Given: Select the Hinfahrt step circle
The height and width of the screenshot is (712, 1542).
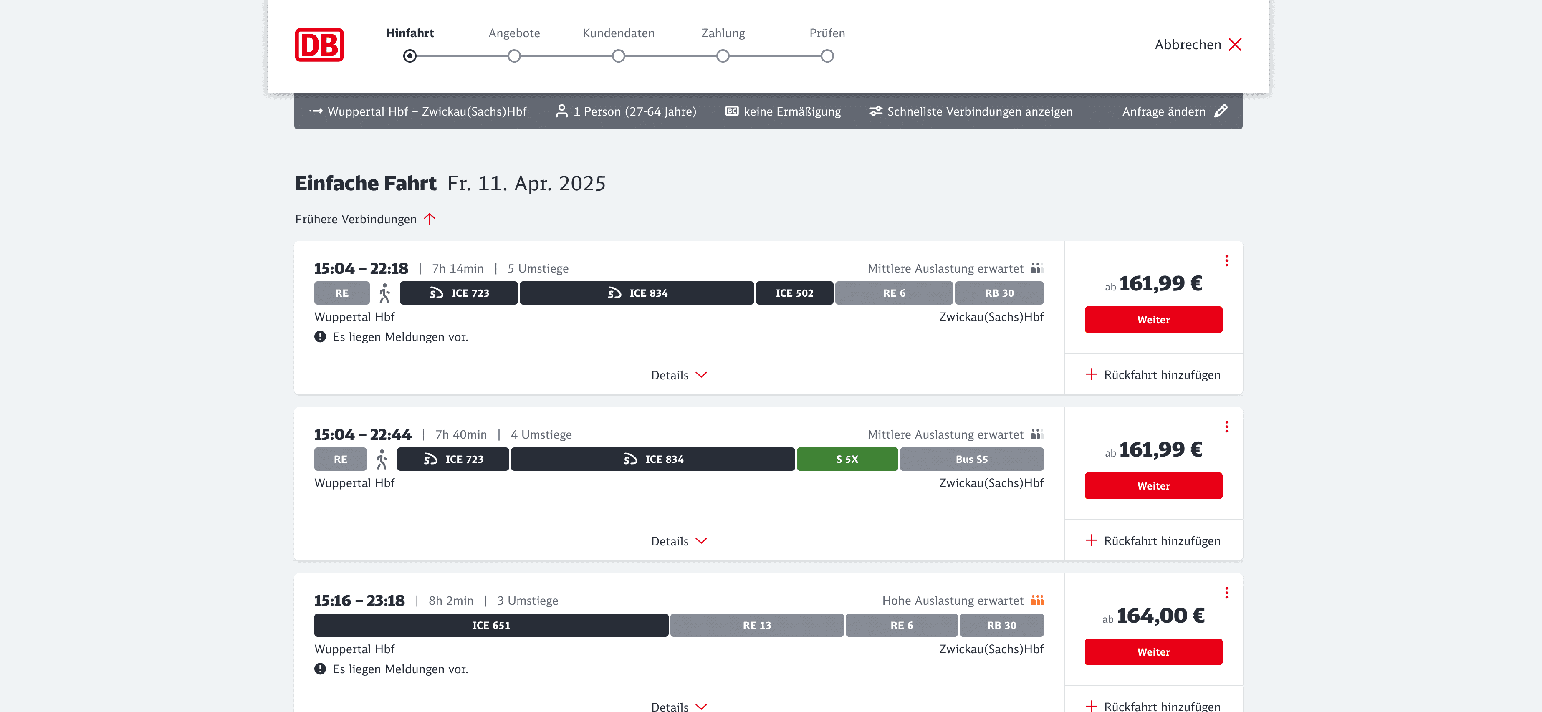Looking at the screenshot, I should 410,56.
